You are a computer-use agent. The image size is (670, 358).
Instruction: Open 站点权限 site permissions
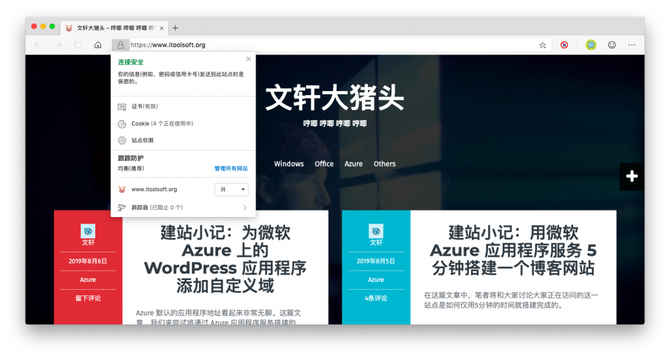143,140
